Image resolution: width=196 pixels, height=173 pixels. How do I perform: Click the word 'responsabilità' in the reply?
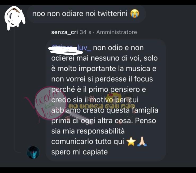coord(101,131)
